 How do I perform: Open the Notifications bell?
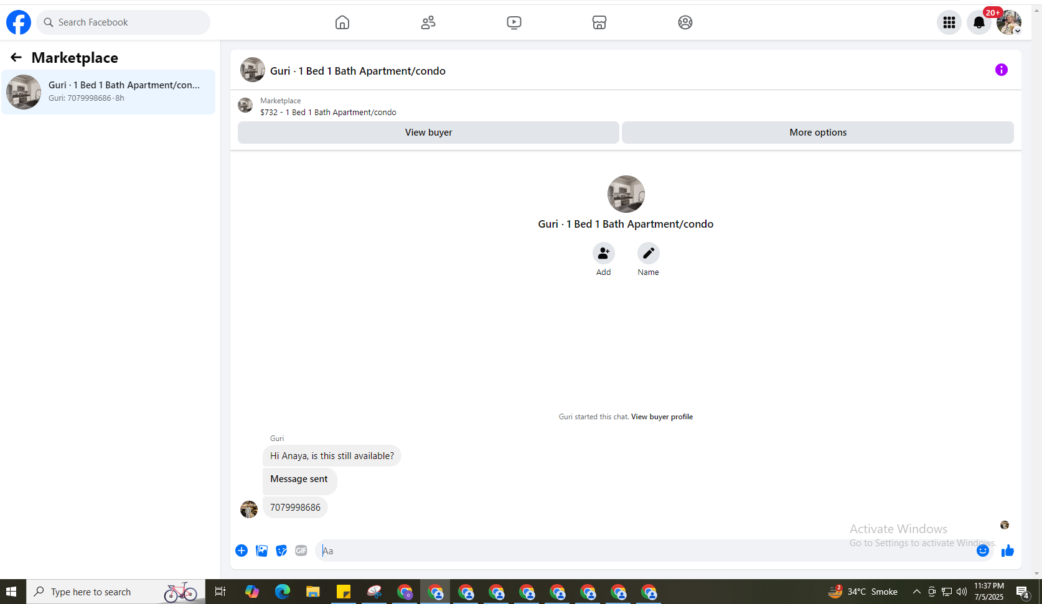pos(979,22)
